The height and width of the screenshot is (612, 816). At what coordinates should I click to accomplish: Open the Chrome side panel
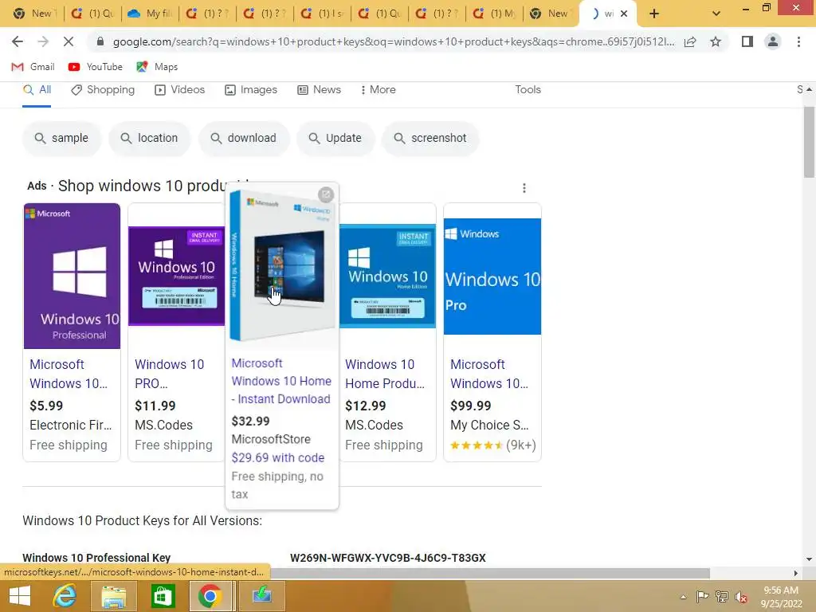click(x=747, y=41)
